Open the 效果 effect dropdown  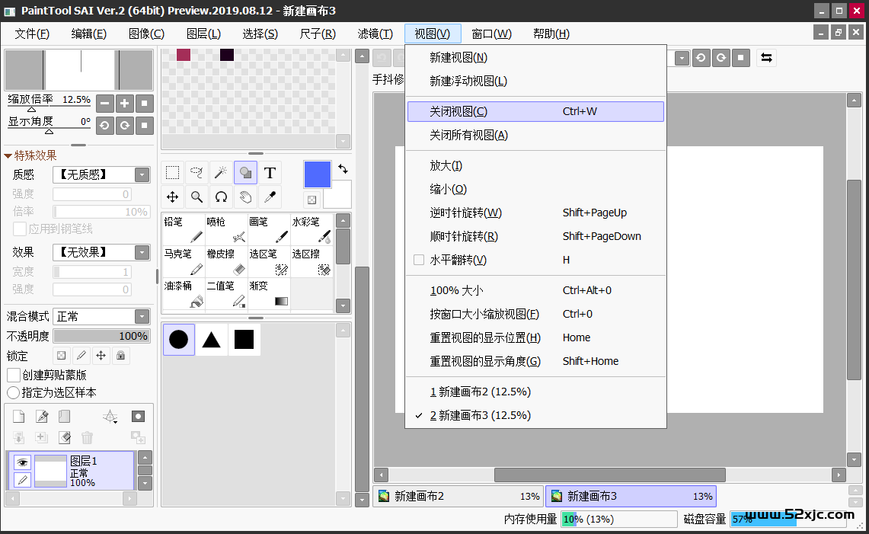[142, 252]
